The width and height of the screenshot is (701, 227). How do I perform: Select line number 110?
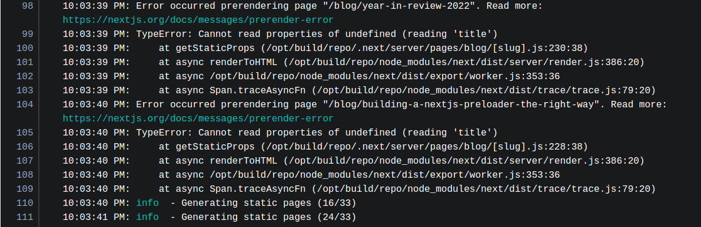(x=25, y=204)
